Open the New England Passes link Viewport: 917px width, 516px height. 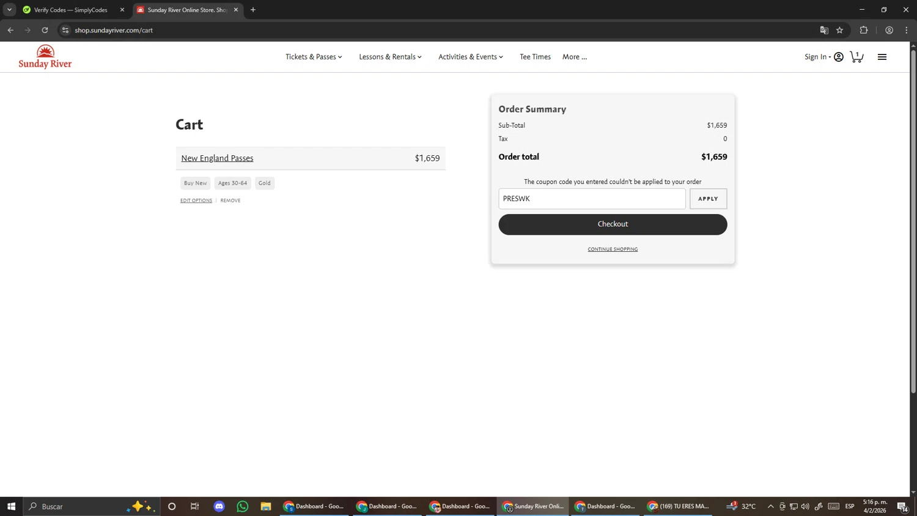[217, 158]
